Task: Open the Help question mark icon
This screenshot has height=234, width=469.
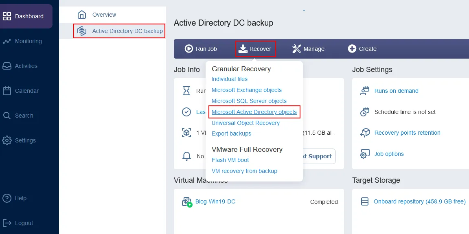Action: coord(7,198)
